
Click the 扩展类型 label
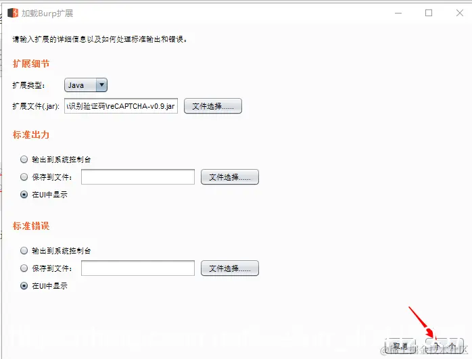[28, 85]
